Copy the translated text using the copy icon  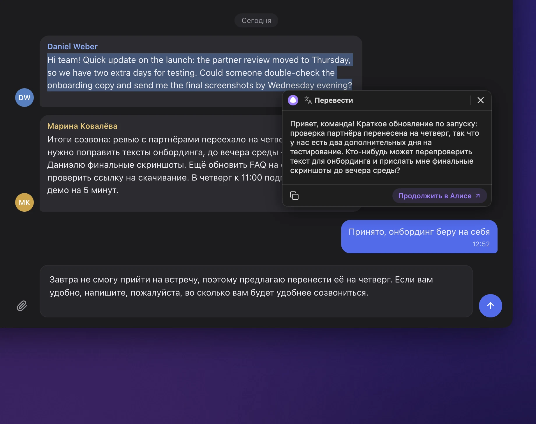[294, 196]
